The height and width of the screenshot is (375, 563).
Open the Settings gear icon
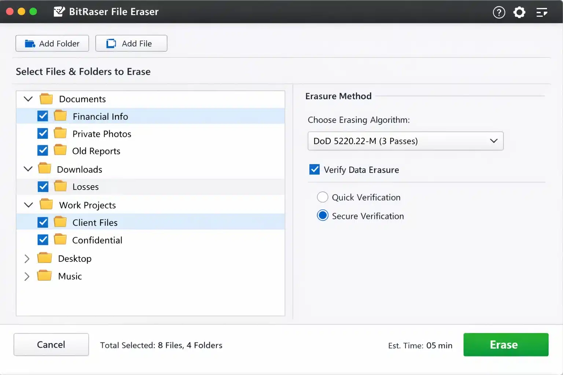pyautogui.click(x=519, y=12)
